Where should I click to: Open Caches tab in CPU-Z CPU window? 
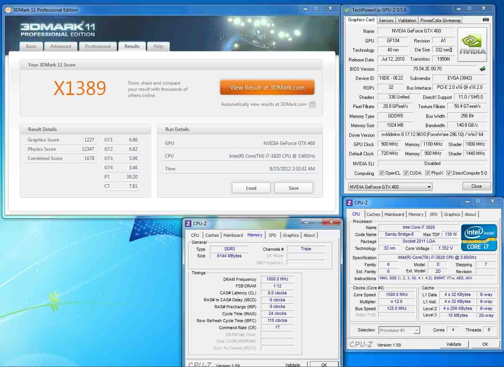pos(373,214)
